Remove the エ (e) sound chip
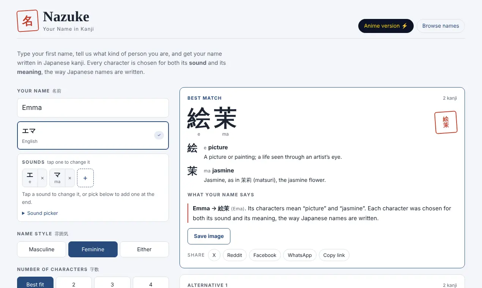This screenshot has height=288, width=482. click(42, 178)
